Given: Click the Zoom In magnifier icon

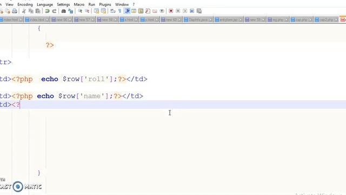Looking at the screenshot, I should (80, 11).
